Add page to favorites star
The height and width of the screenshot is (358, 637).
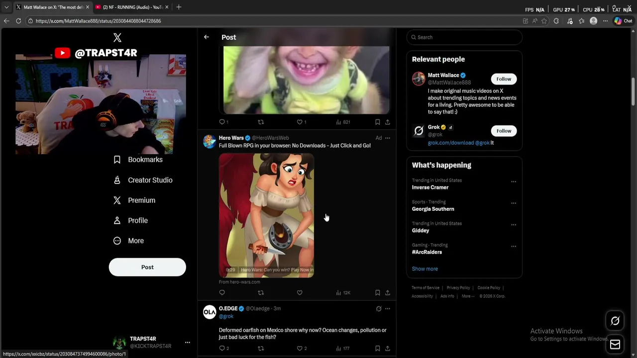[x=544, y=21]
